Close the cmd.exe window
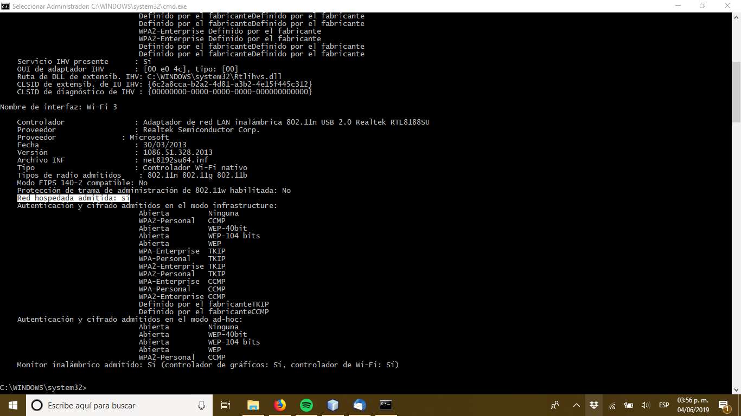 point(727,6)
